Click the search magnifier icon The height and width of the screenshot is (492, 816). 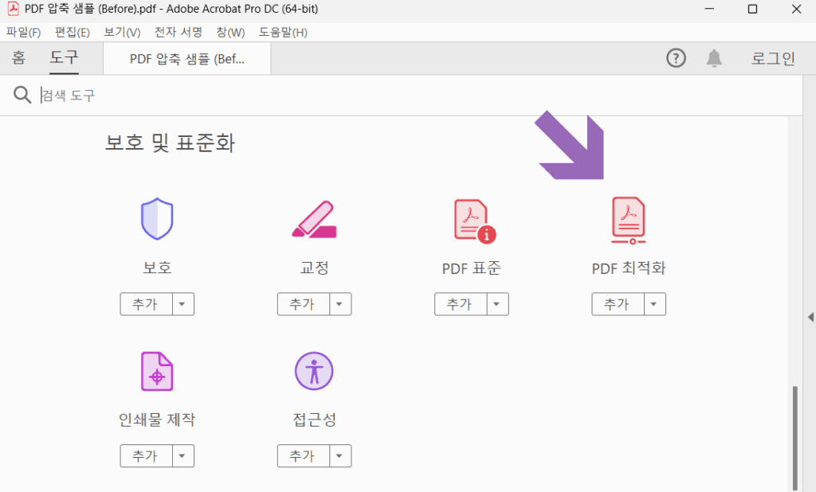[22, 95]
